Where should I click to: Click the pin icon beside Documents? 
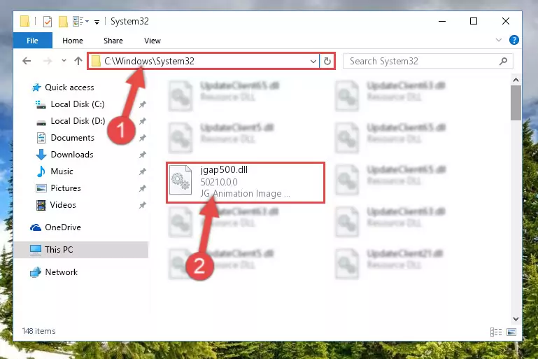coord(143,138)
